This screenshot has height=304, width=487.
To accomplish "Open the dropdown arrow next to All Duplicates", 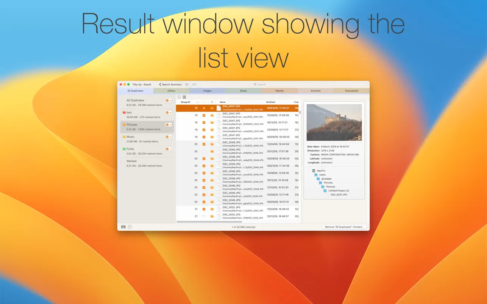I will pos(171,101).
